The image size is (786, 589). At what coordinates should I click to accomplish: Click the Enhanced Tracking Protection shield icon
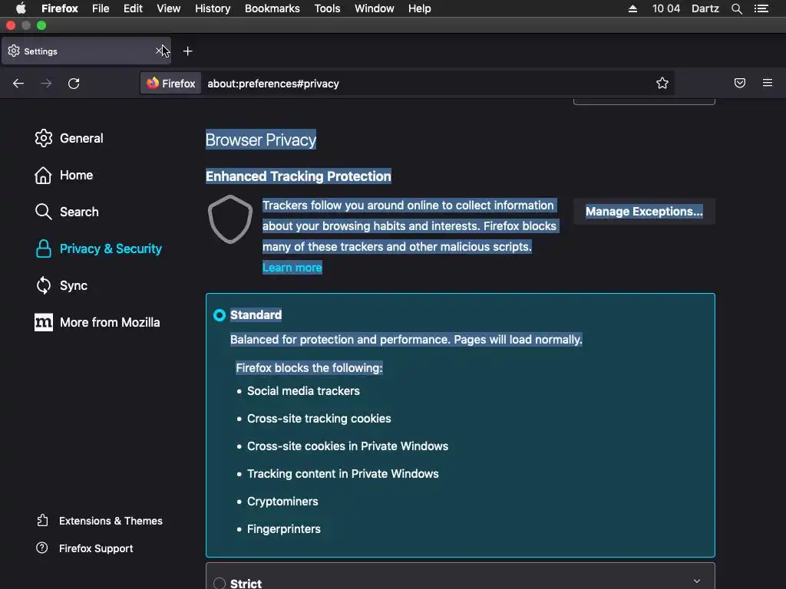tap(230, 219)
